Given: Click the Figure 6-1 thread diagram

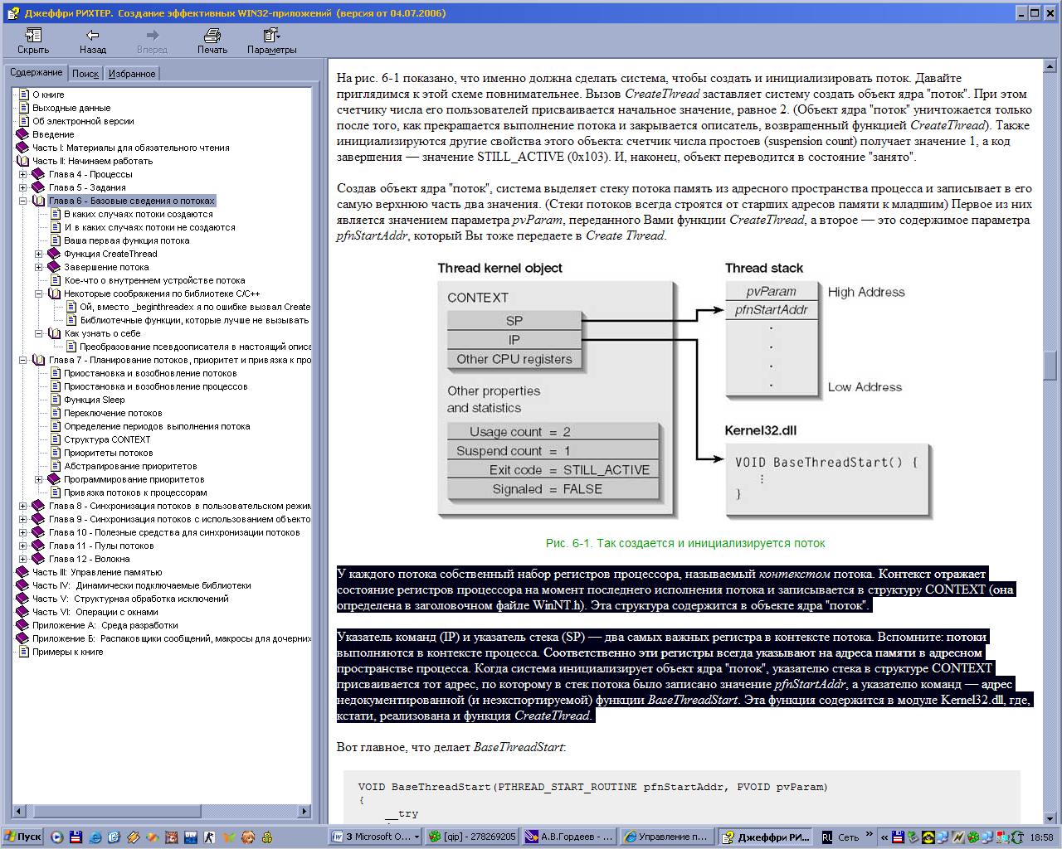Looking at the screenshot, I should tap(685, 392).
